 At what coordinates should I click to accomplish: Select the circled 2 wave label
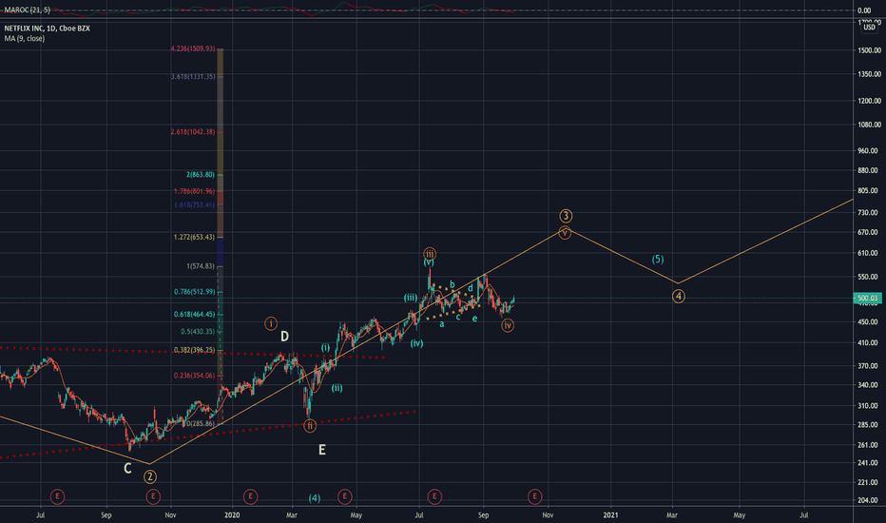pos(150,477)
